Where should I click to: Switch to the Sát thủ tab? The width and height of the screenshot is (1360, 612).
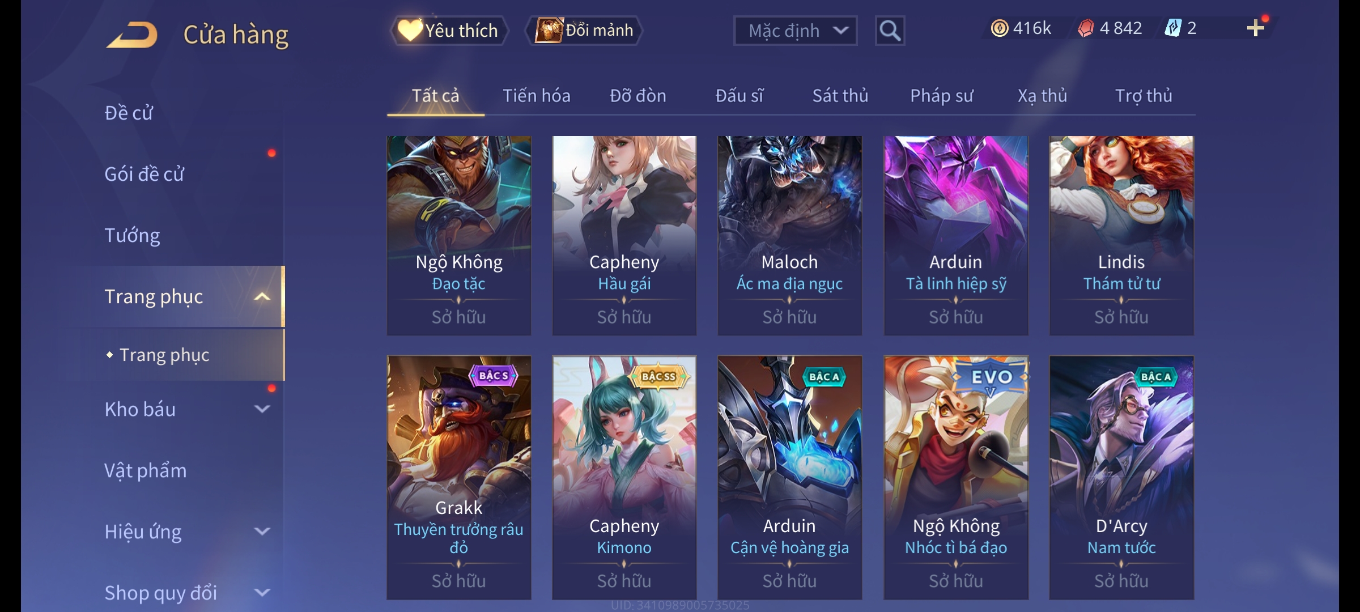[x=840, y=96]
